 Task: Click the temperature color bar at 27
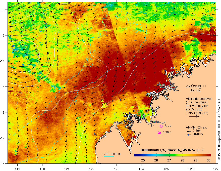pyautogui.click(x=169, y=155)
